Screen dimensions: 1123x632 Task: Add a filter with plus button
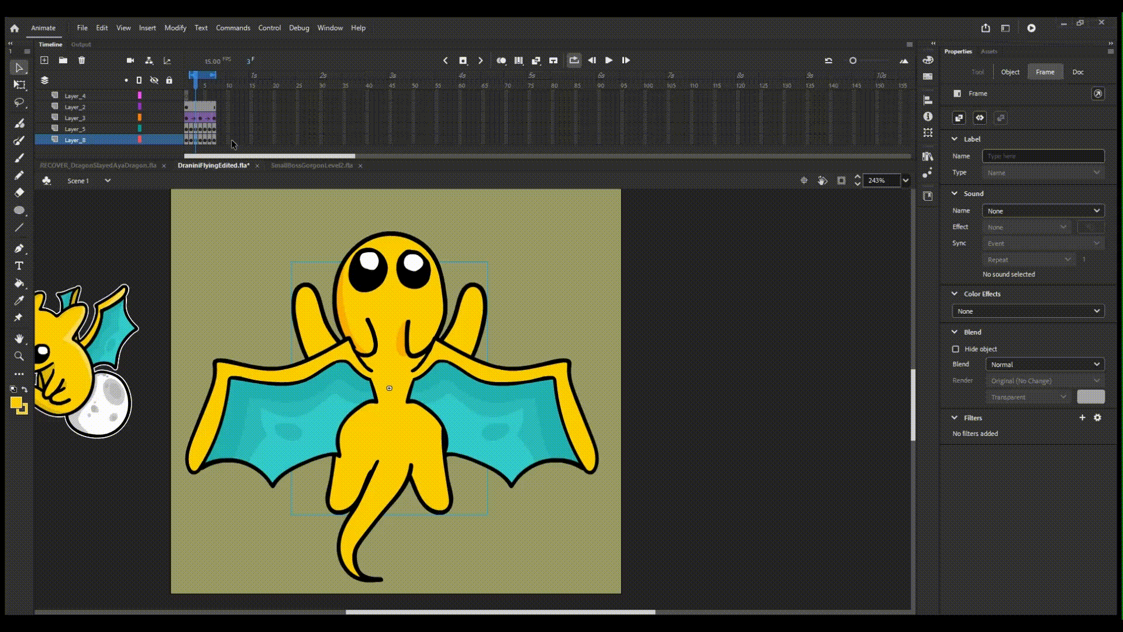pyautogui.click(x=1082, y=418)
